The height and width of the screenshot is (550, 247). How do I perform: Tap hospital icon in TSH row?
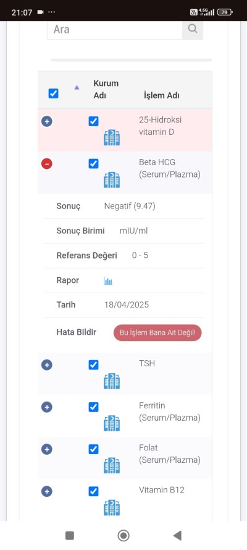point(112,381)
